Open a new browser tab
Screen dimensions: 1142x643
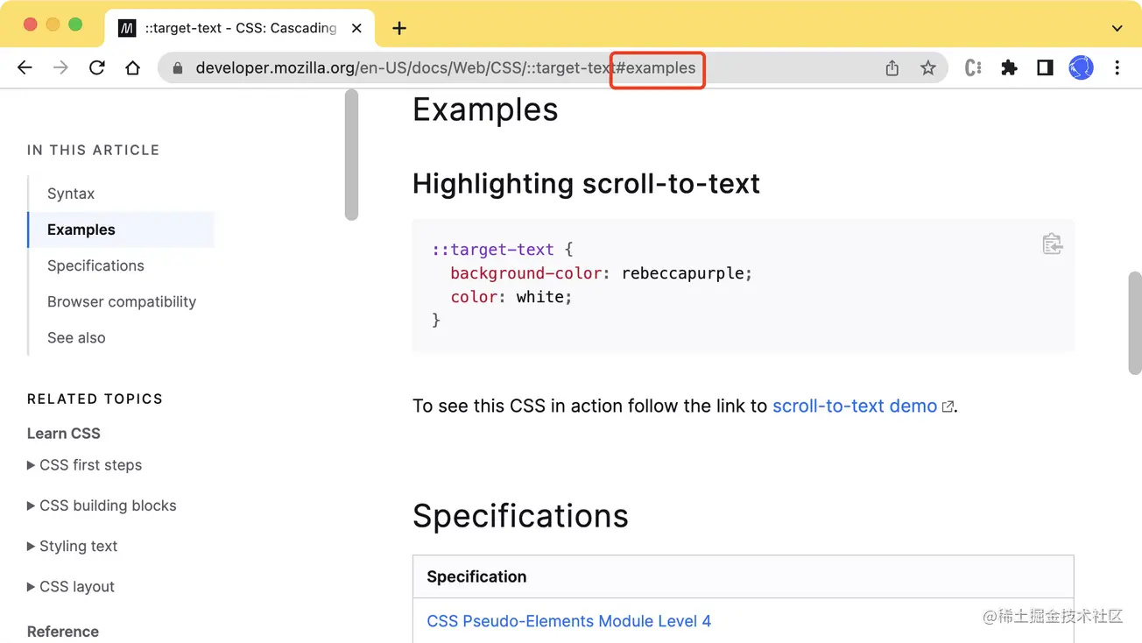398,27
